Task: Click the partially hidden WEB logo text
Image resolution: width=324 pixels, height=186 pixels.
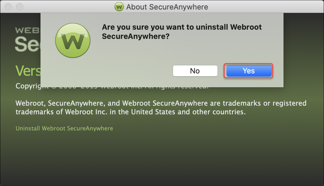Action: click(x=27, y=30)
